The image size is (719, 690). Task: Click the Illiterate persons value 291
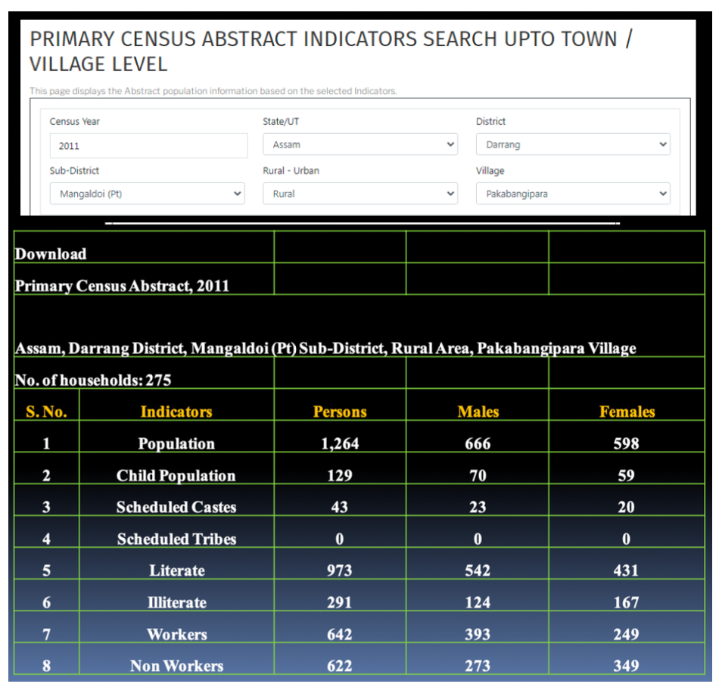tap(340, 602)
